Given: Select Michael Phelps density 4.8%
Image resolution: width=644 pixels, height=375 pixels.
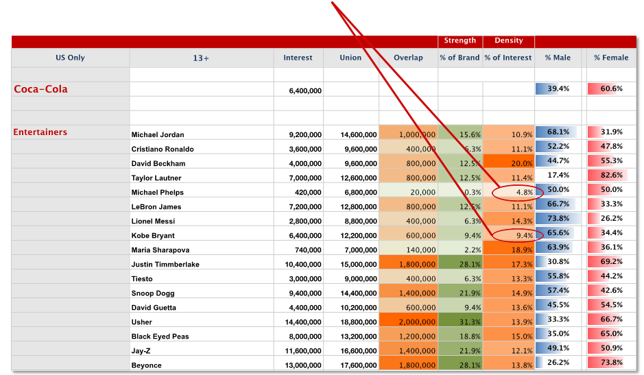Looking at the screenshot, I should 509,190.
